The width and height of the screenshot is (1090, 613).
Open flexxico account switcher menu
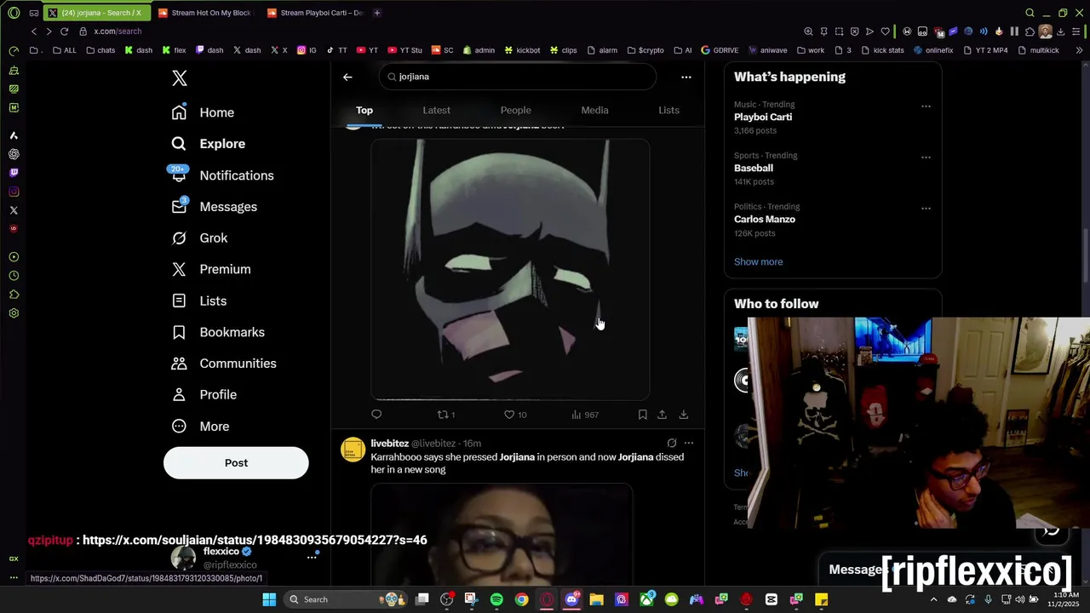(x=312, y=557)
